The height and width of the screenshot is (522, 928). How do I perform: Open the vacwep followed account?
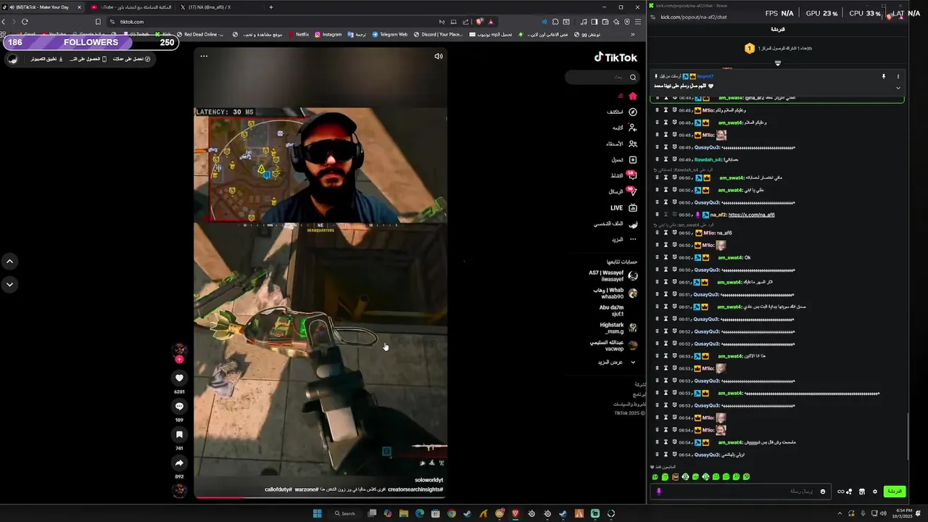click(615, 345)
